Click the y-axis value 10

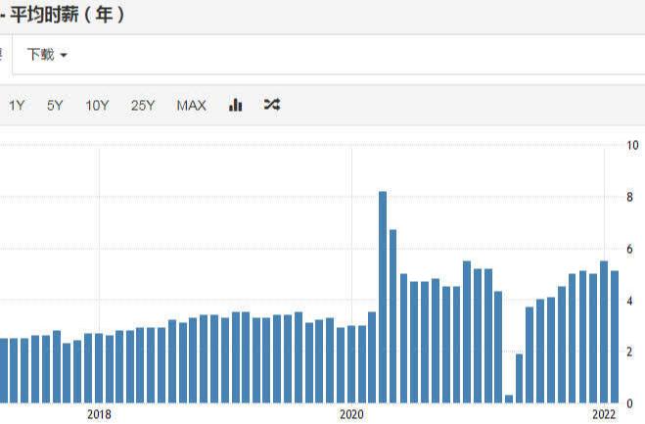coord(632,145)
